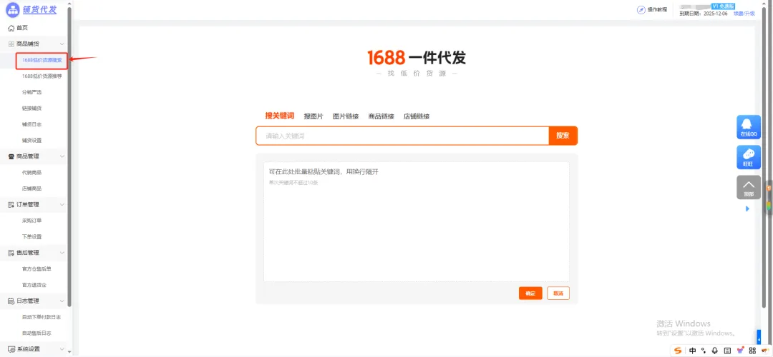Image resolution: width=773 pixels, height=357 pixels.
Task: Switch to the 搜关键词 tab
Action: (280, 116)
